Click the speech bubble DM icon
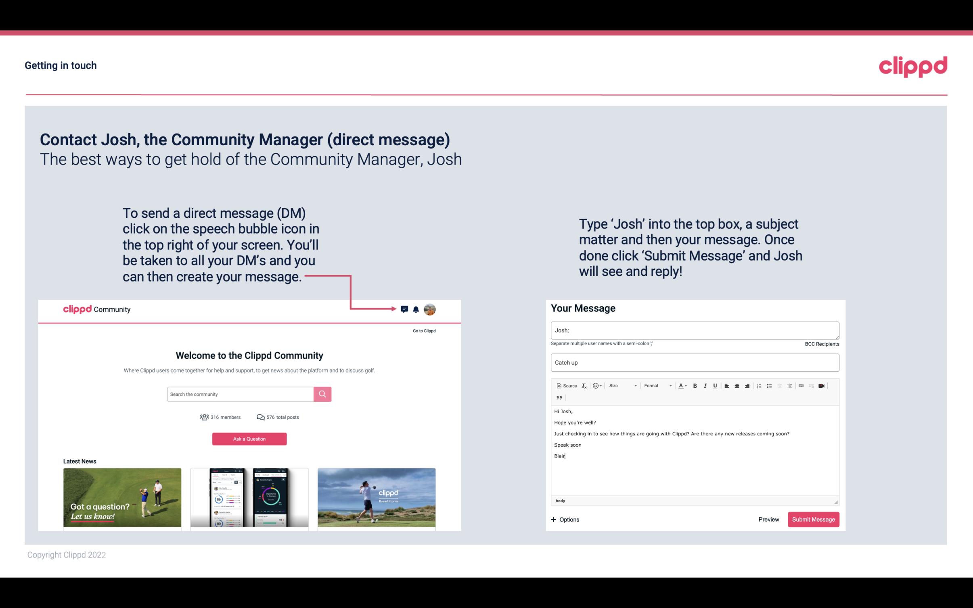The image size is (973, 608). point(406,309)
